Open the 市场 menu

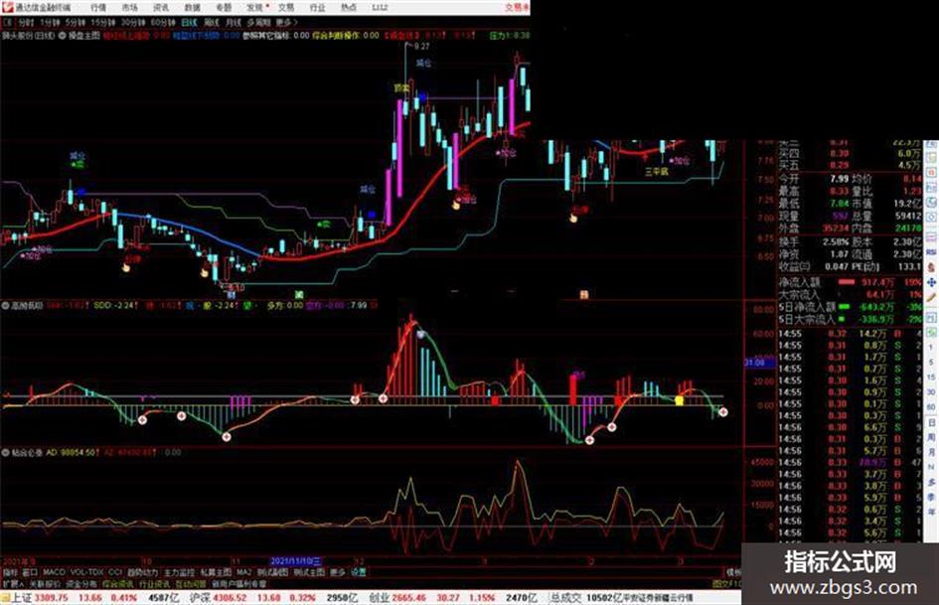(x=129, y=8)
